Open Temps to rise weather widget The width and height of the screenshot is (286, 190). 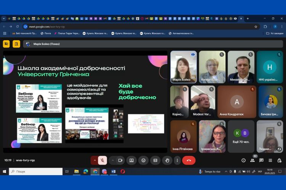pos(210,171)
